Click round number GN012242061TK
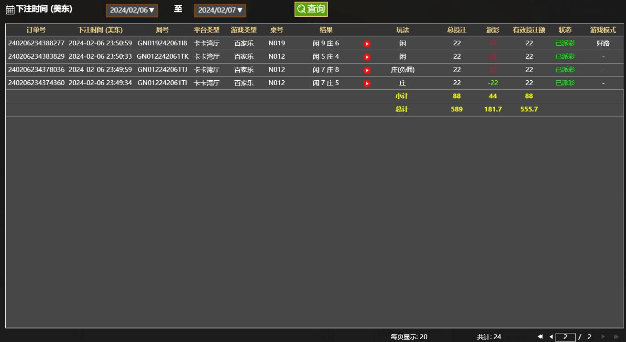Screen dimensions: 626x342 163,56
